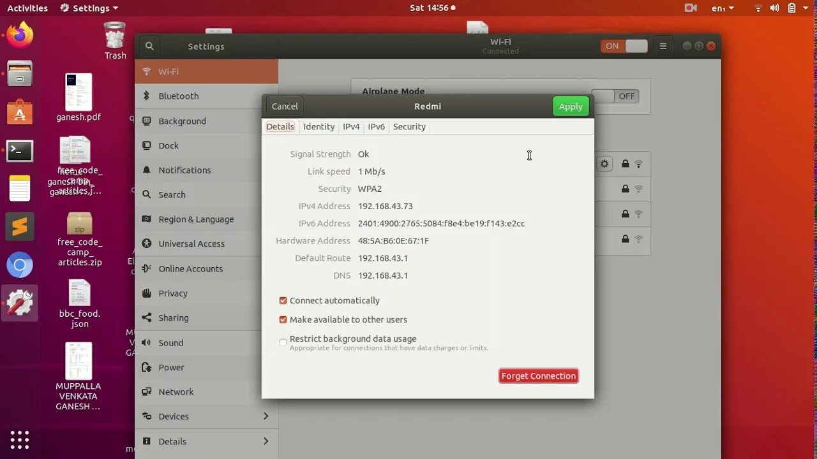Click the IPv6 address value

pos(441,224)
